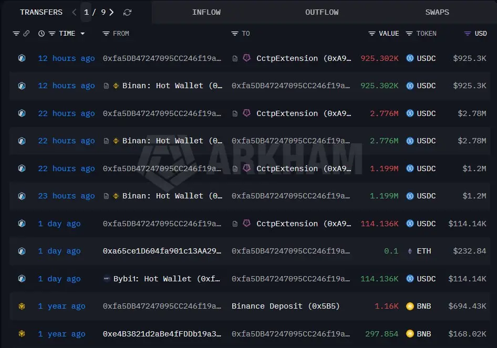
Task: Open the 1 day ago ETH transaction link
Action: (x=59, y=251)
